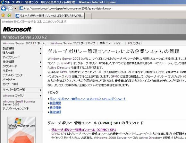
Task: Open the US のサイト link
Action: tap(135, 43)
